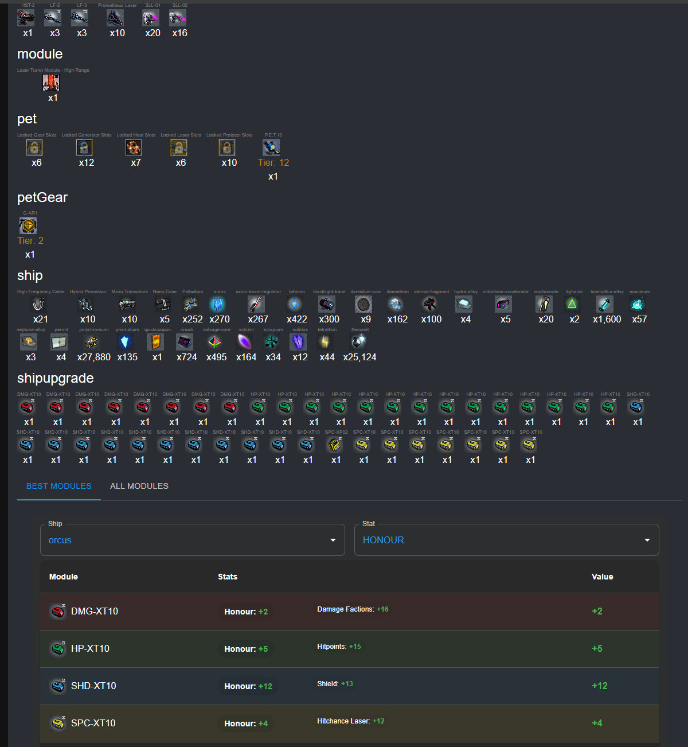Click the solidus resource icon
The height and width of the screenshot is (747, 688).
coord(298,342)
